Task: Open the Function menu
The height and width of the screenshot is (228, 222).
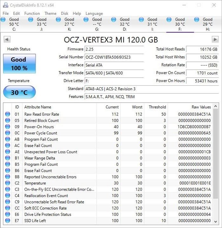Action: point(32,14)
